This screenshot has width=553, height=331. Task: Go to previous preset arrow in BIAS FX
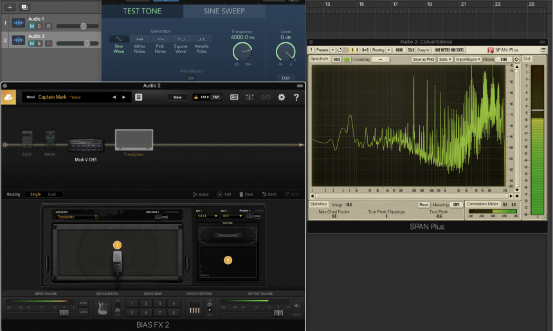[114, 97]
